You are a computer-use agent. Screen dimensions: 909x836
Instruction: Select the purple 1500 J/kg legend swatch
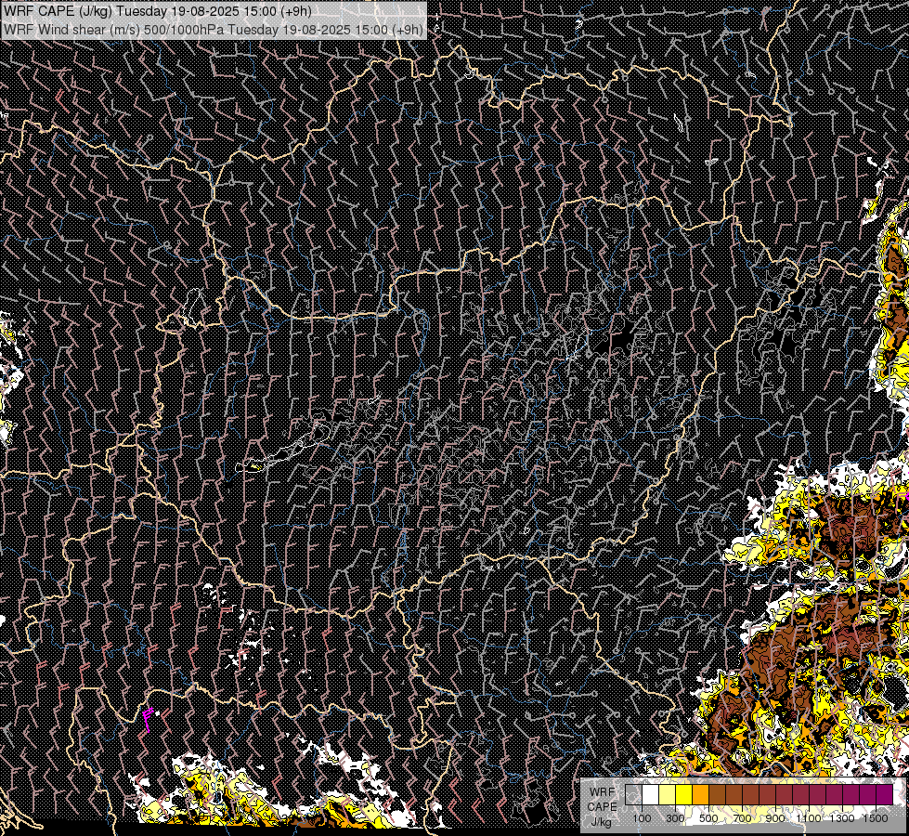coord(885,794)
